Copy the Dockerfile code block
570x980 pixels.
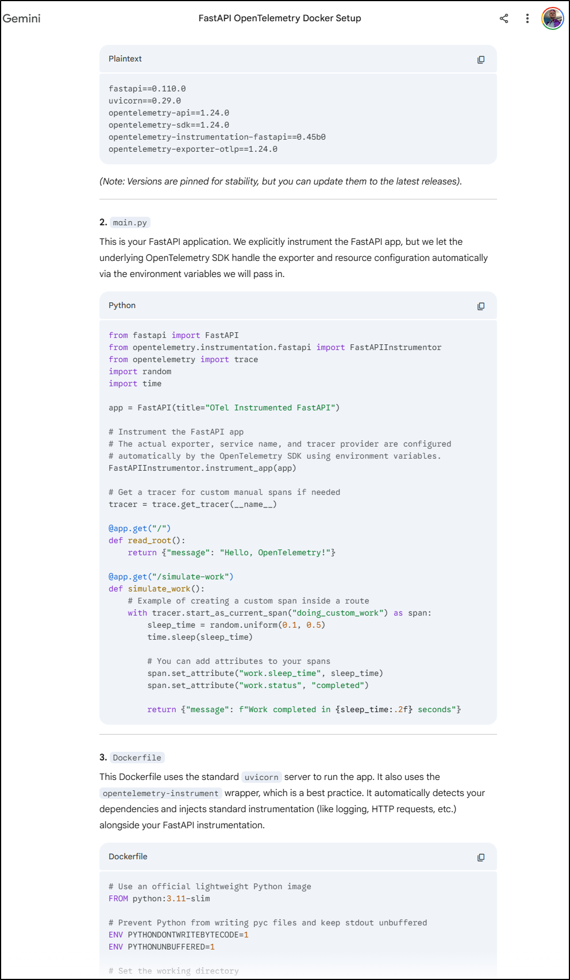[481, 857]
